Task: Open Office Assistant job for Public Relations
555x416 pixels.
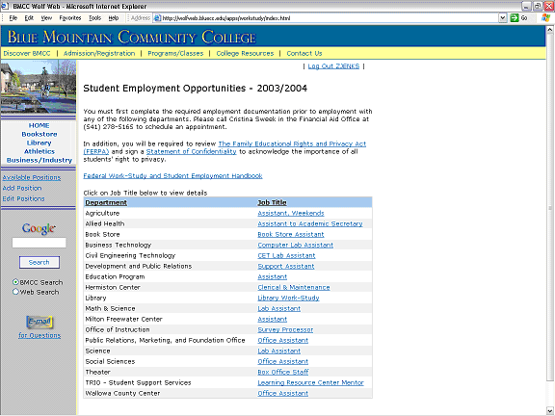Action: pos(283,341)
